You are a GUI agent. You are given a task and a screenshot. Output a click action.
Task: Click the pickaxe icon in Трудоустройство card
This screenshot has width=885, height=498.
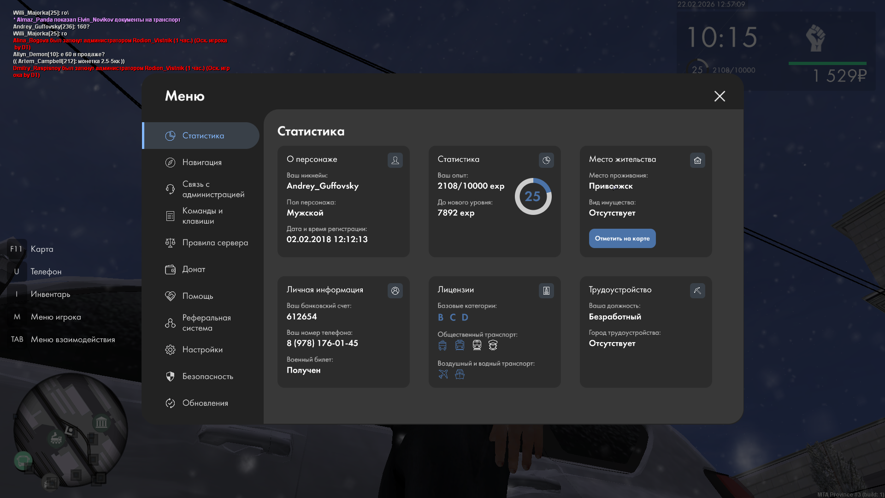[697, 290]
